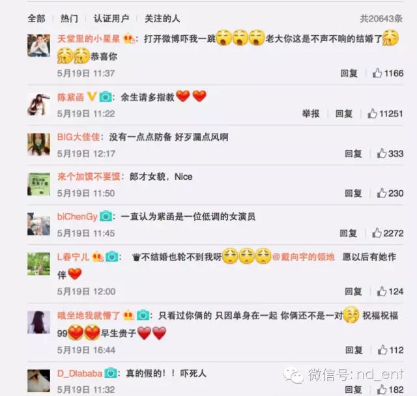Select the 认证用户 tab
Image resolution: width=417 pixels, height=396 pixels.
(111, 19)
